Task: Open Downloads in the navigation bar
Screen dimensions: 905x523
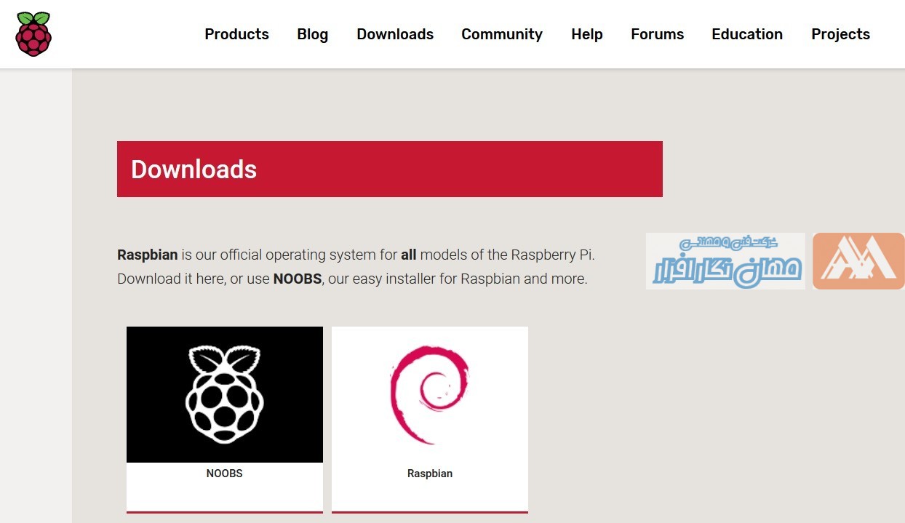Action: click(395, 34)
